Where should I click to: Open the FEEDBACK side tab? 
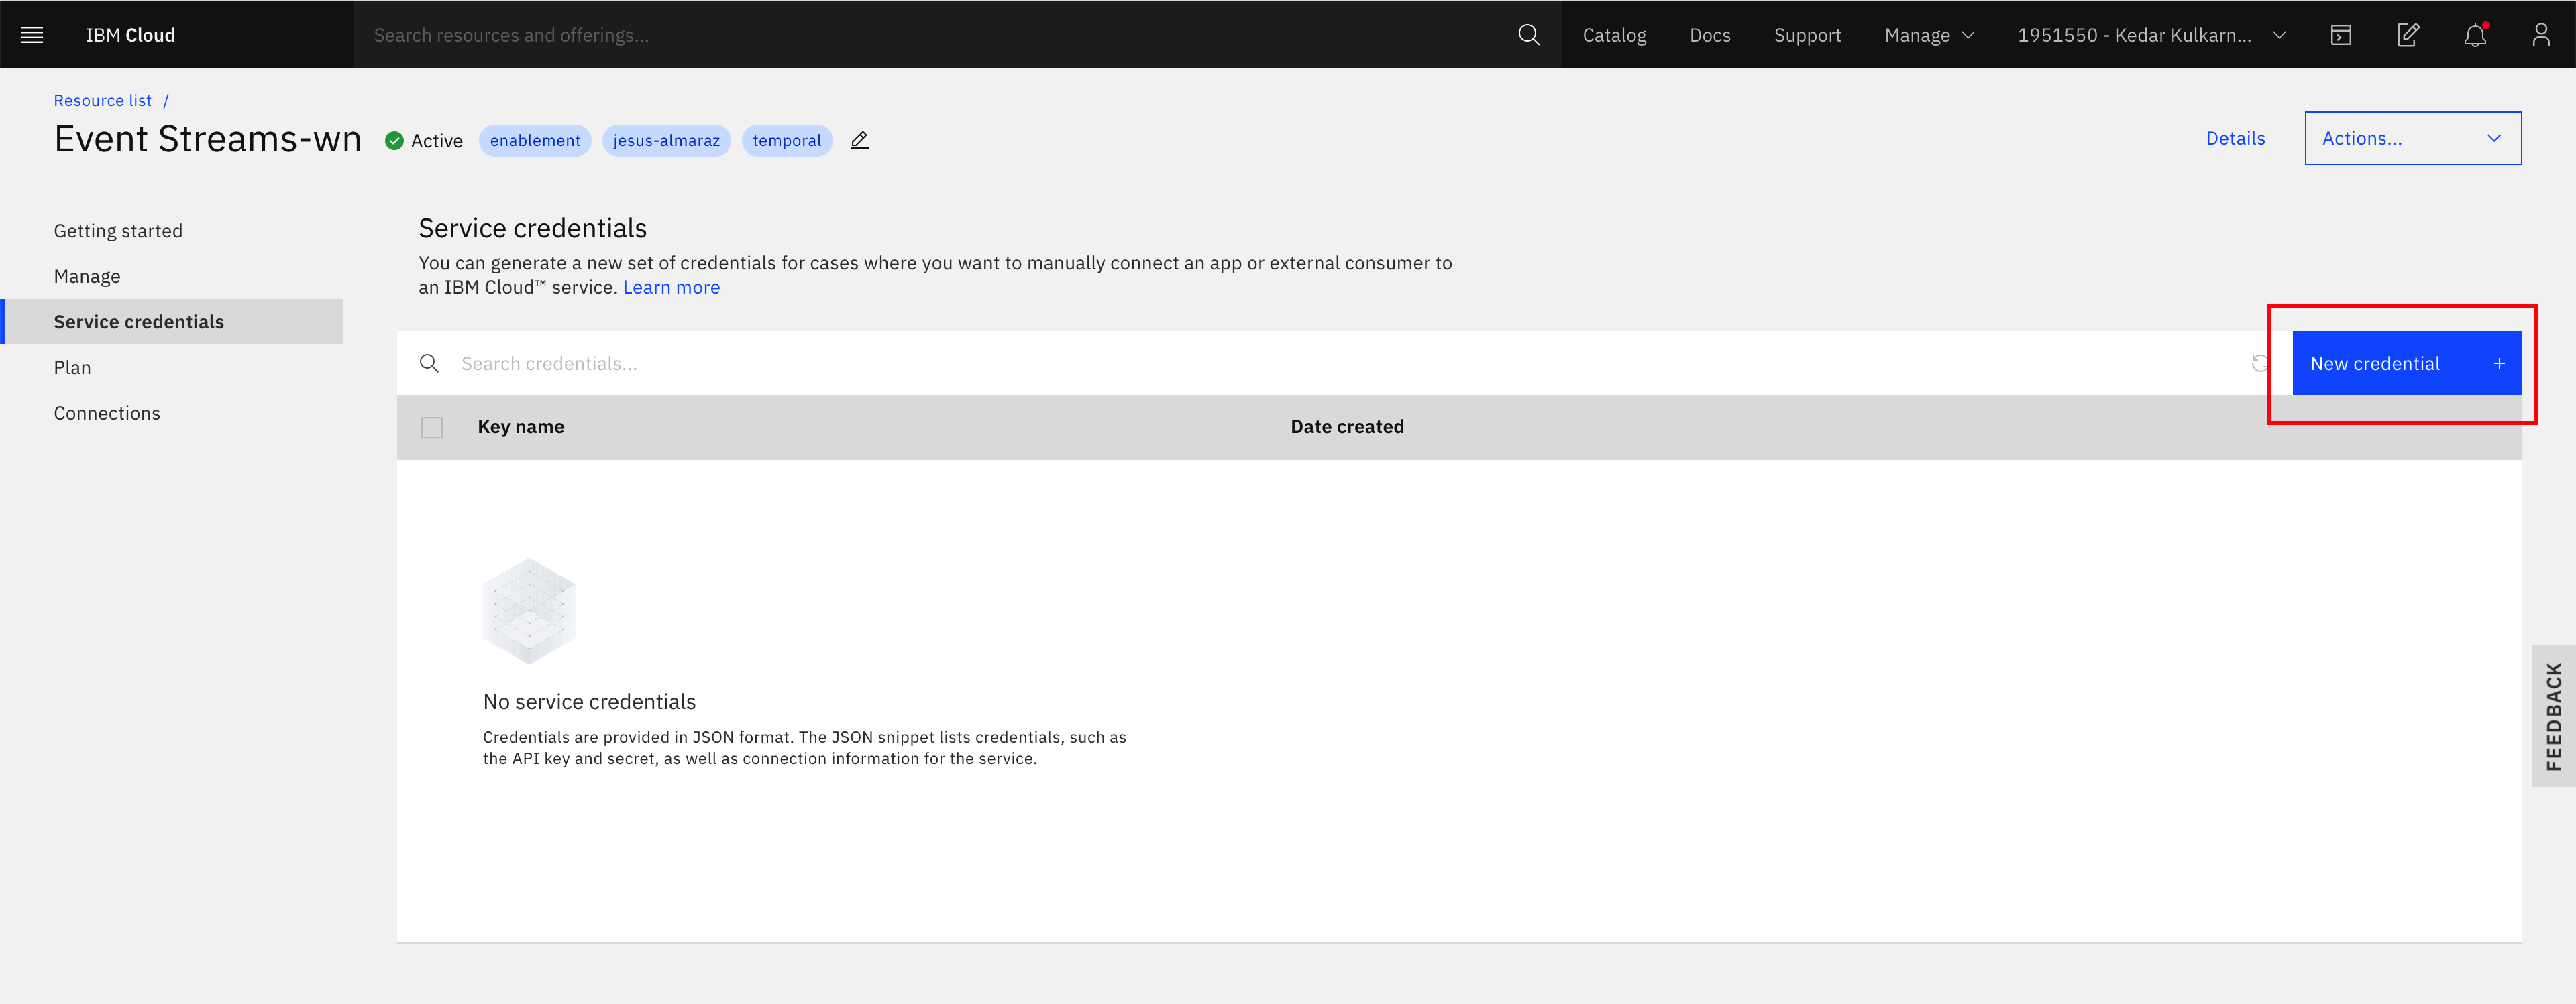[2553, 716]
